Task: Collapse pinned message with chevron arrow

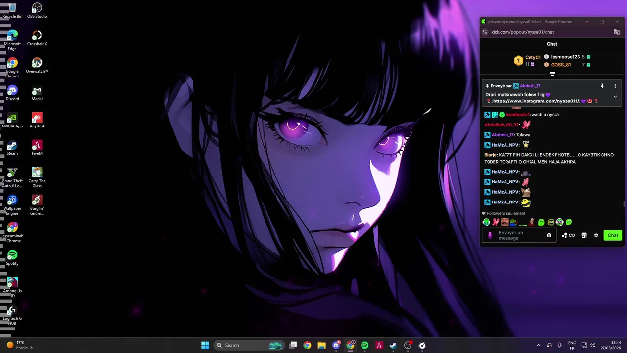Action: tap(615, 97)
